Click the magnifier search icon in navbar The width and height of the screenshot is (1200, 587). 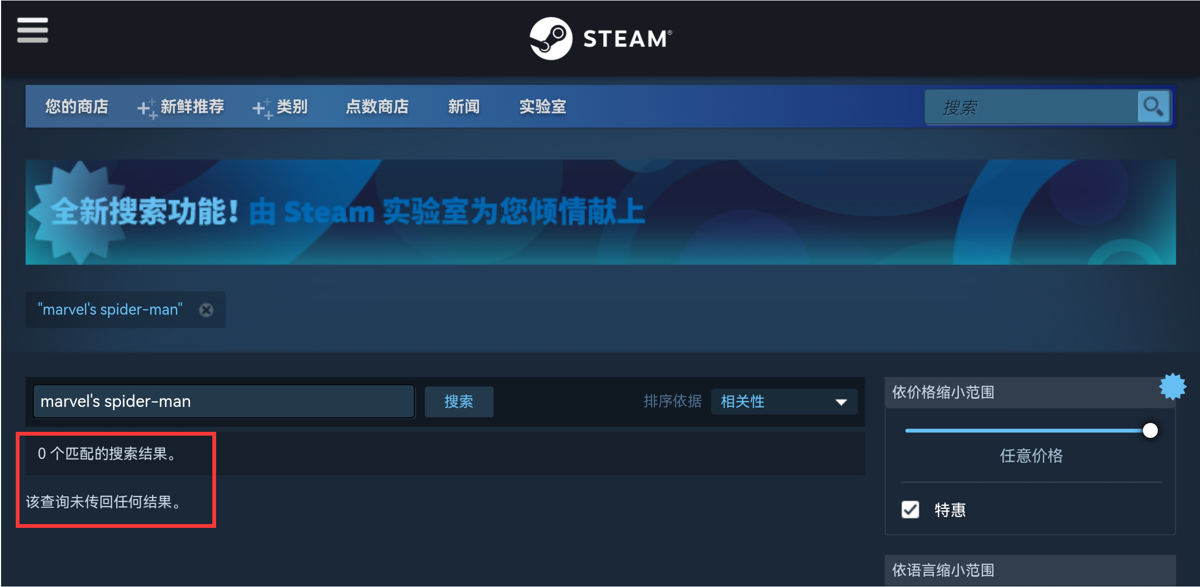1153,107
